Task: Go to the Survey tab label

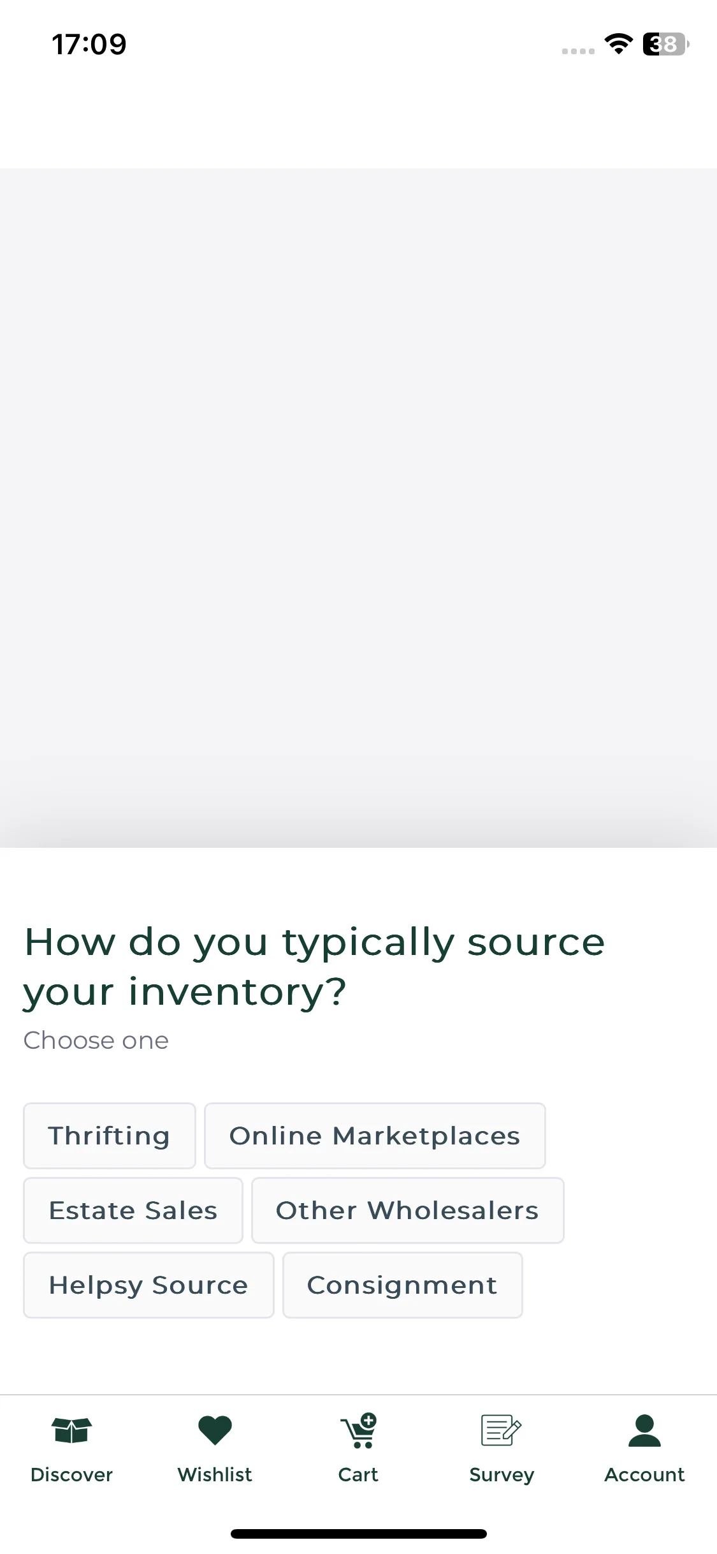Action: click(502, 1476)
